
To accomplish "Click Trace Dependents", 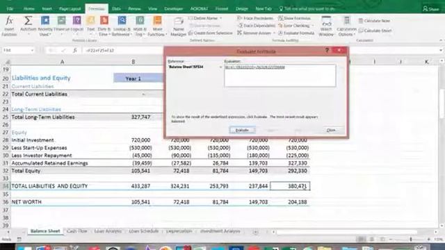I will coord(257,26).
